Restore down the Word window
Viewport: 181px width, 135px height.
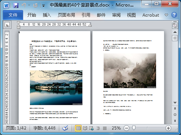coord(156,4)
